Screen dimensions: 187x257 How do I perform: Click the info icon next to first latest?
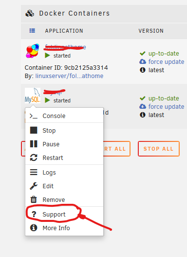click(x=143, y=70)
